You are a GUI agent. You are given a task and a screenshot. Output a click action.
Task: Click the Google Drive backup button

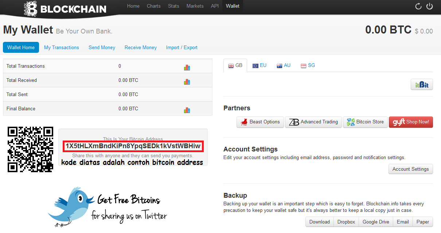(x=376, y=222)
